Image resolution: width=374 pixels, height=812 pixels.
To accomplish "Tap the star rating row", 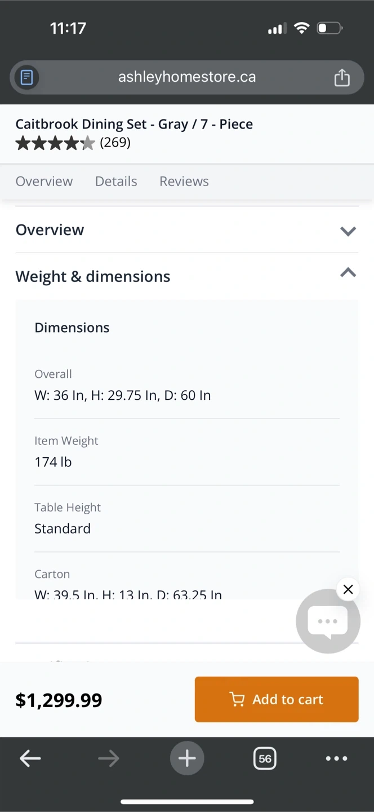I will pyautogui.click(x=55, y=143).
